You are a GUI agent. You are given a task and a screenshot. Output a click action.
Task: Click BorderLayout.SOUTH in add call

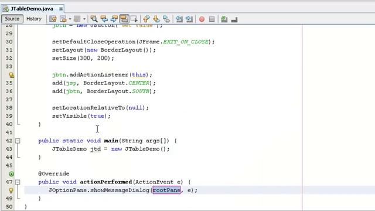pos(118,91)
